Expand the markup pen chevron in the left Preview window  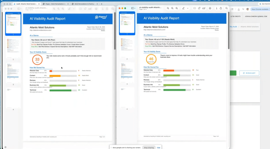pos(74,9)
